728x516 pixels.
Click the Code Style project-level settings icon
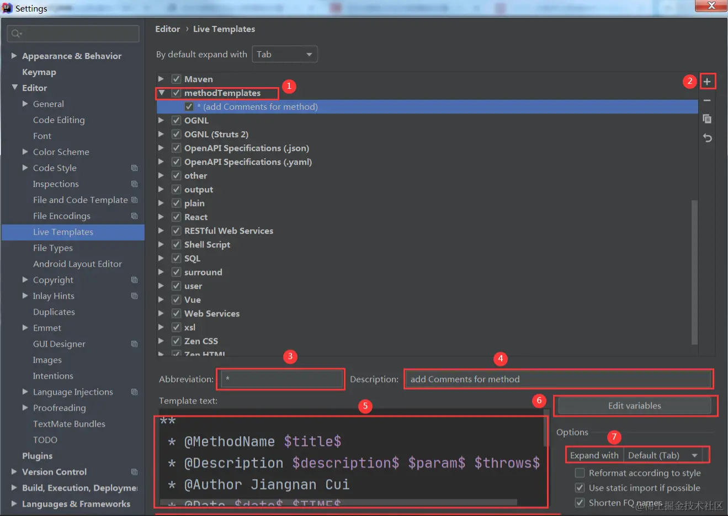pyautogui.click(x=134, y=168)
